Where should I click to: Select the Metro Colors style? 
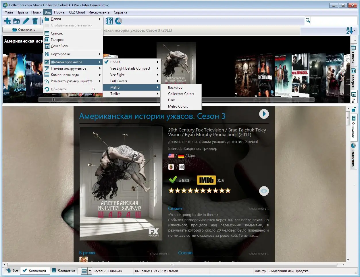tap(181, 106)
